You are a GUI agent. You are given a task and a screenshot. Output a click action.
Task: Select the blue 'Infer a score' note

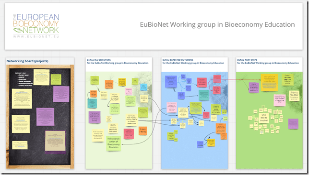(x=143, y=87)
